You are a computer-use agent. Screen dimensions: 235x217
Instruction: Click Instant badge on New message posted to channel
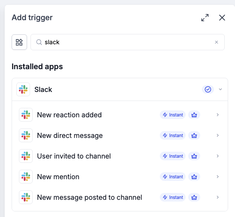(173, 197)
